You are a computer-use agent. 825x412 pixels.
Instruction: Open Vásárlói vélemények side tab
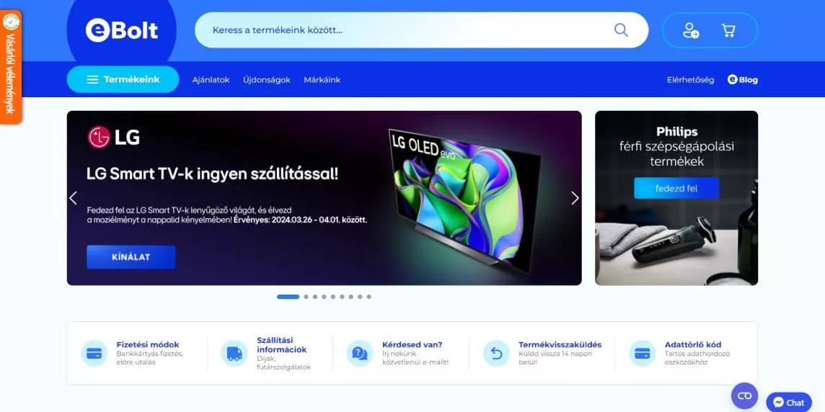(x=11, y=67)
